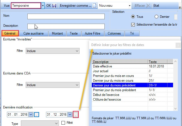Switch to the Cpte auxiliaire tab
The image size is (182, 126).
click(33, 33)
